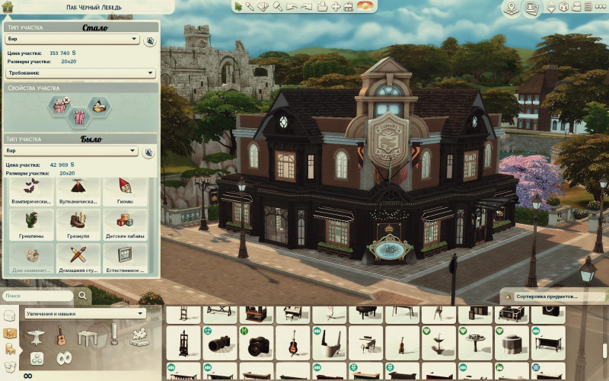
Task: Pick the two-tier fountain thumbnail
Action: pos(438,343)
